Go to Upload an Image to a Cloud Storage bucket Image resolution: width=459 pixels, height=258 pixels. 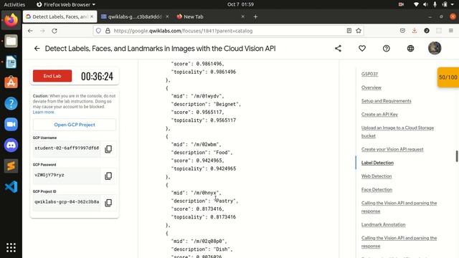pyautogui.click(x=397, y=132)
